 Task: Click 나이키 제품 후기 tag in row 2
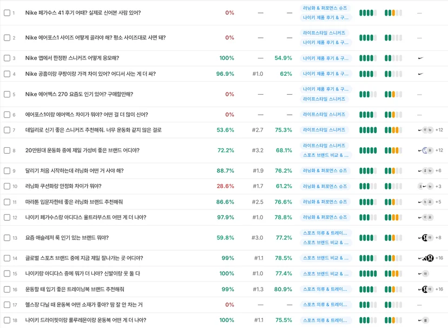click(326, 43)
